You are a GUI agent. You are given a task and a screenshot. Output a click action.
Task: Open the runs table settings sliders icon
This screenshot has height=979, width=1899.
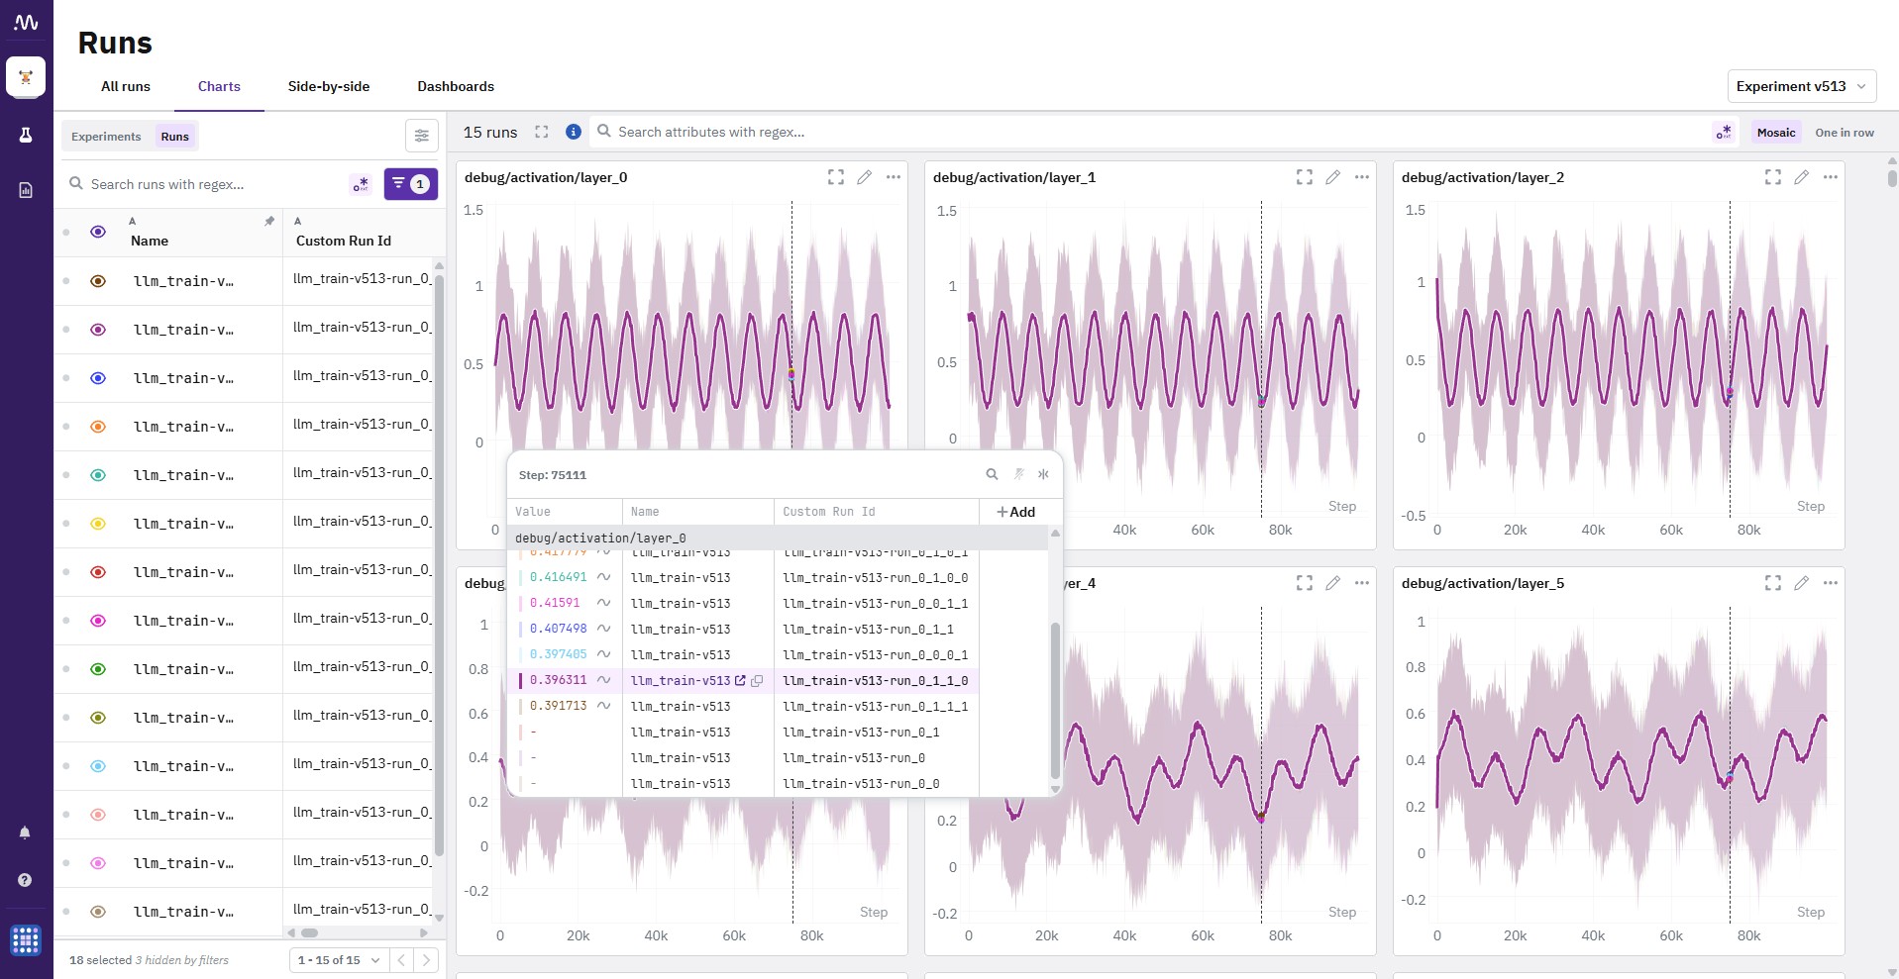(x=421, y=136)
